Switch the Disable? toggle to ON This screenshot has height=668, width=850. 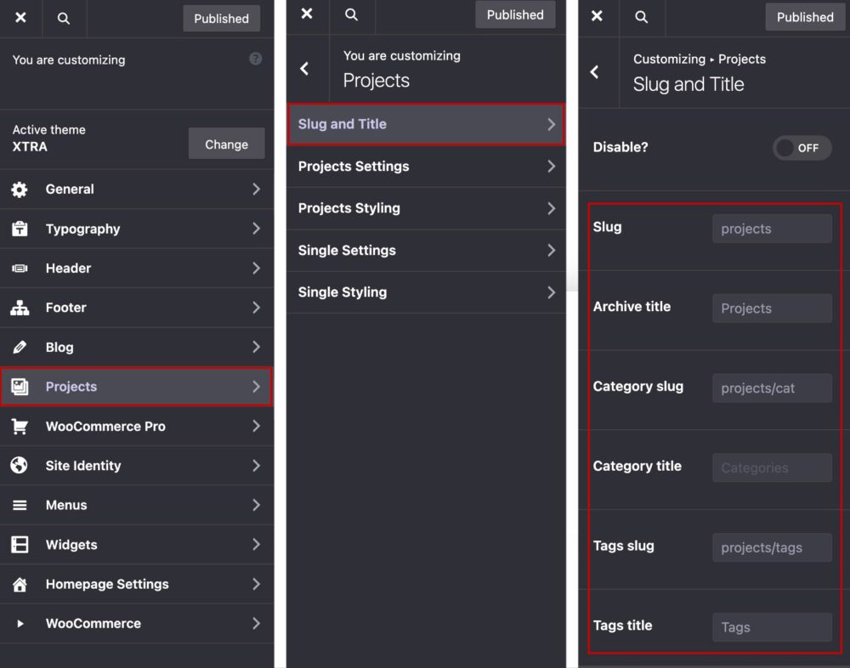point(802,147)
